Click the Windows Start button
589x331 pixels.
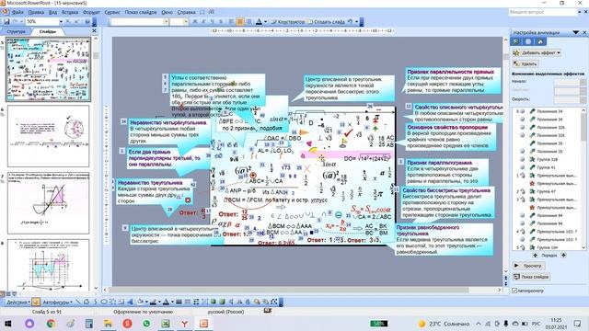coord(7,324)
